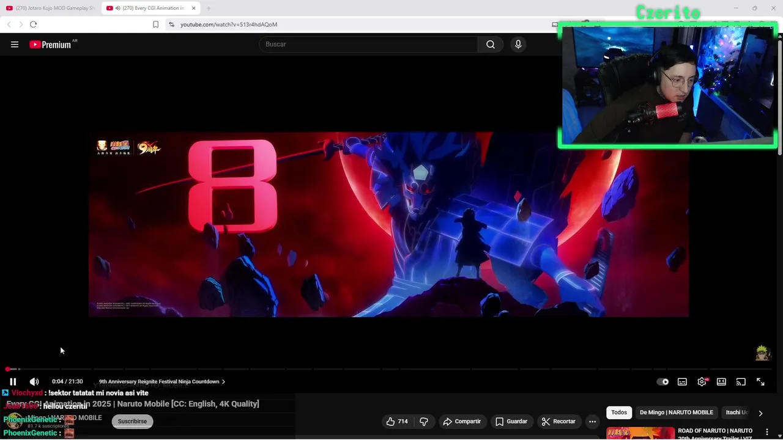Click the Compartir share button
Image resolution: width=783 pixels, height=440 pixels.
pyautogui.click(x=462, y=421)
